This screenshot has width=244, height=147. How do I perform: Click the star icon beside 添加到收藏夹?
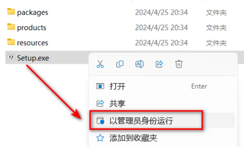coord(100,138)
